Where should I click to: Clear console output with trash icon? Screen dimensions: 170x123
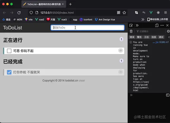click(131, 31)
